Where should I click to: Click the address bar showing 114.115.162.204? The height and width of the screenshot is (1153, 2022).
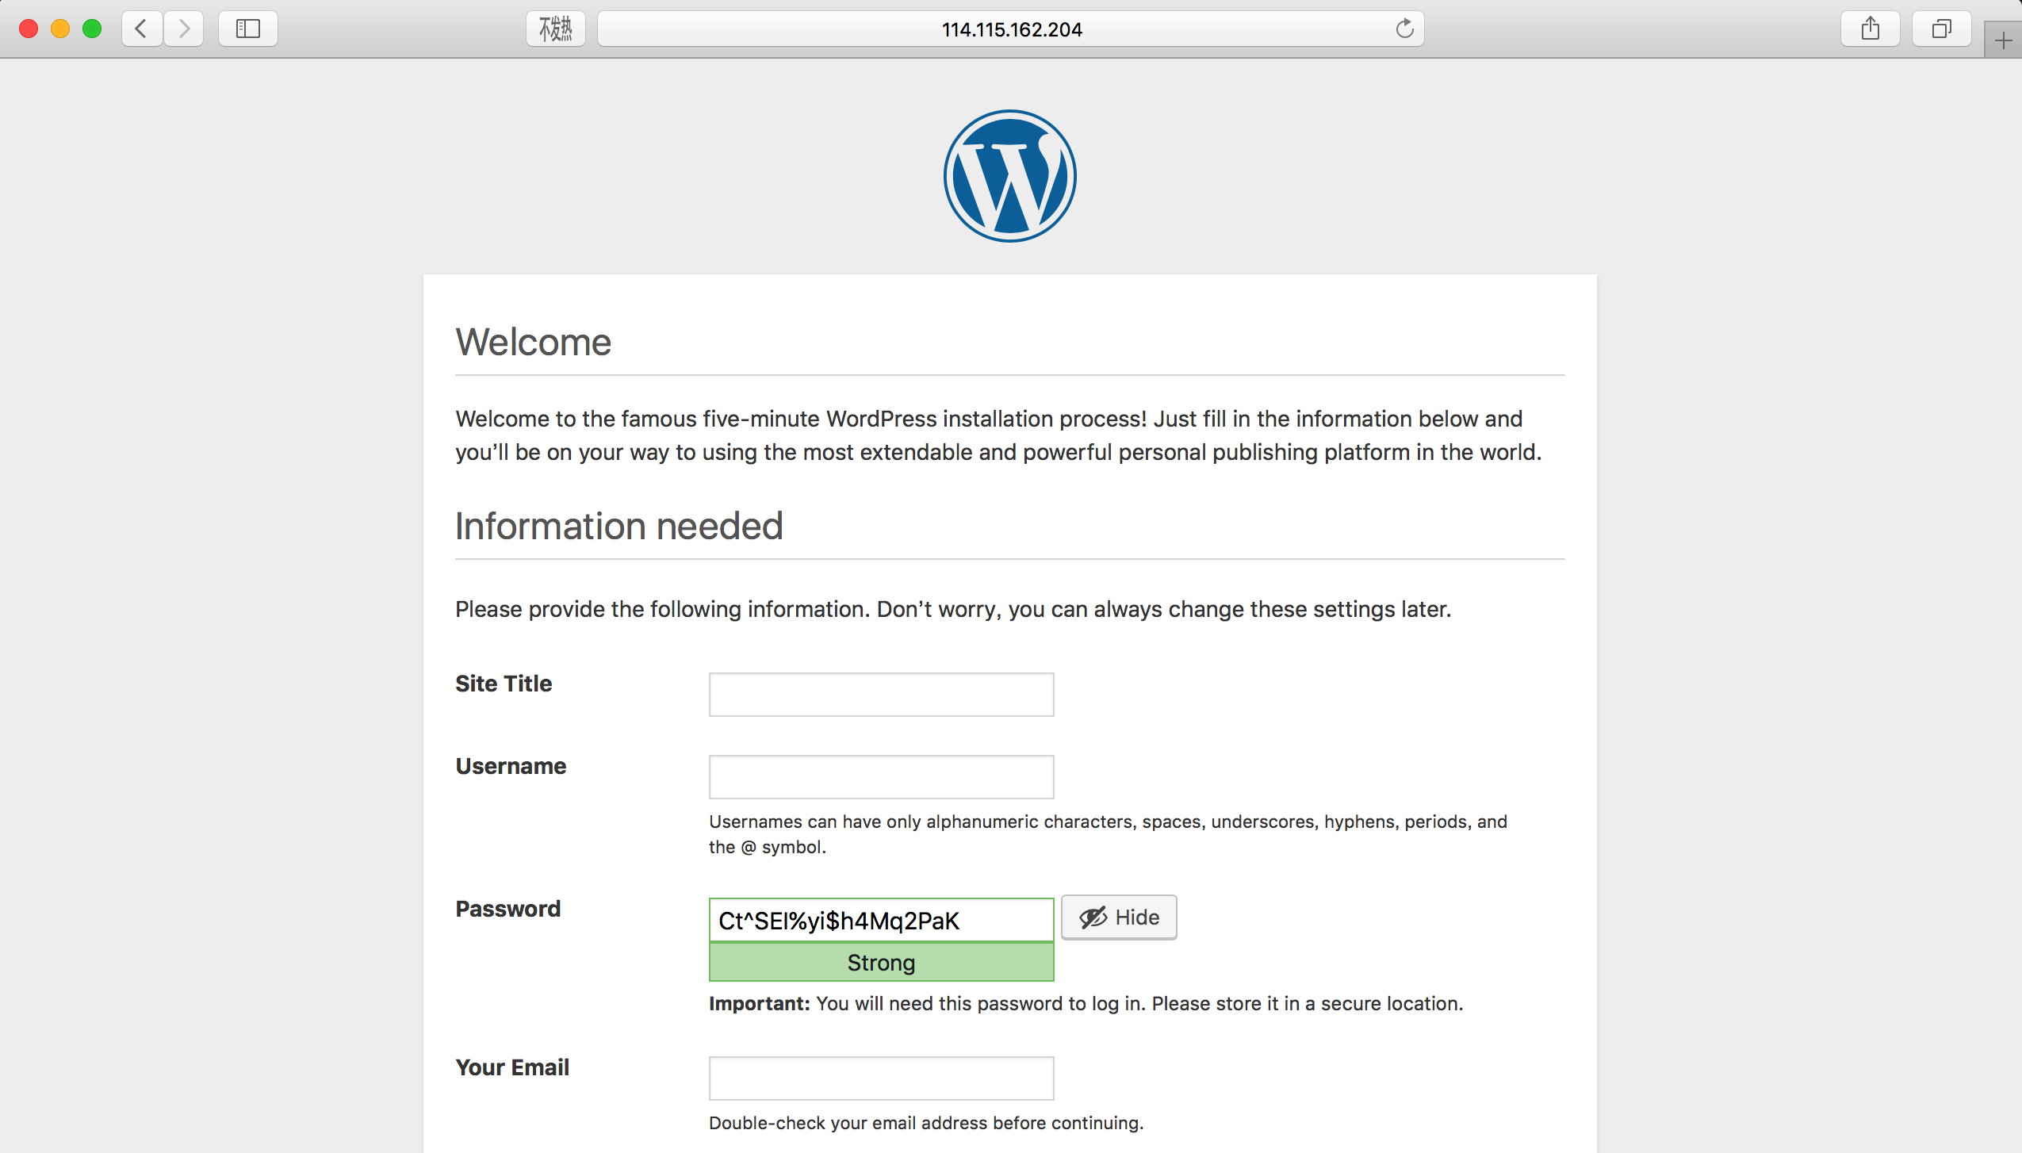1011,29
